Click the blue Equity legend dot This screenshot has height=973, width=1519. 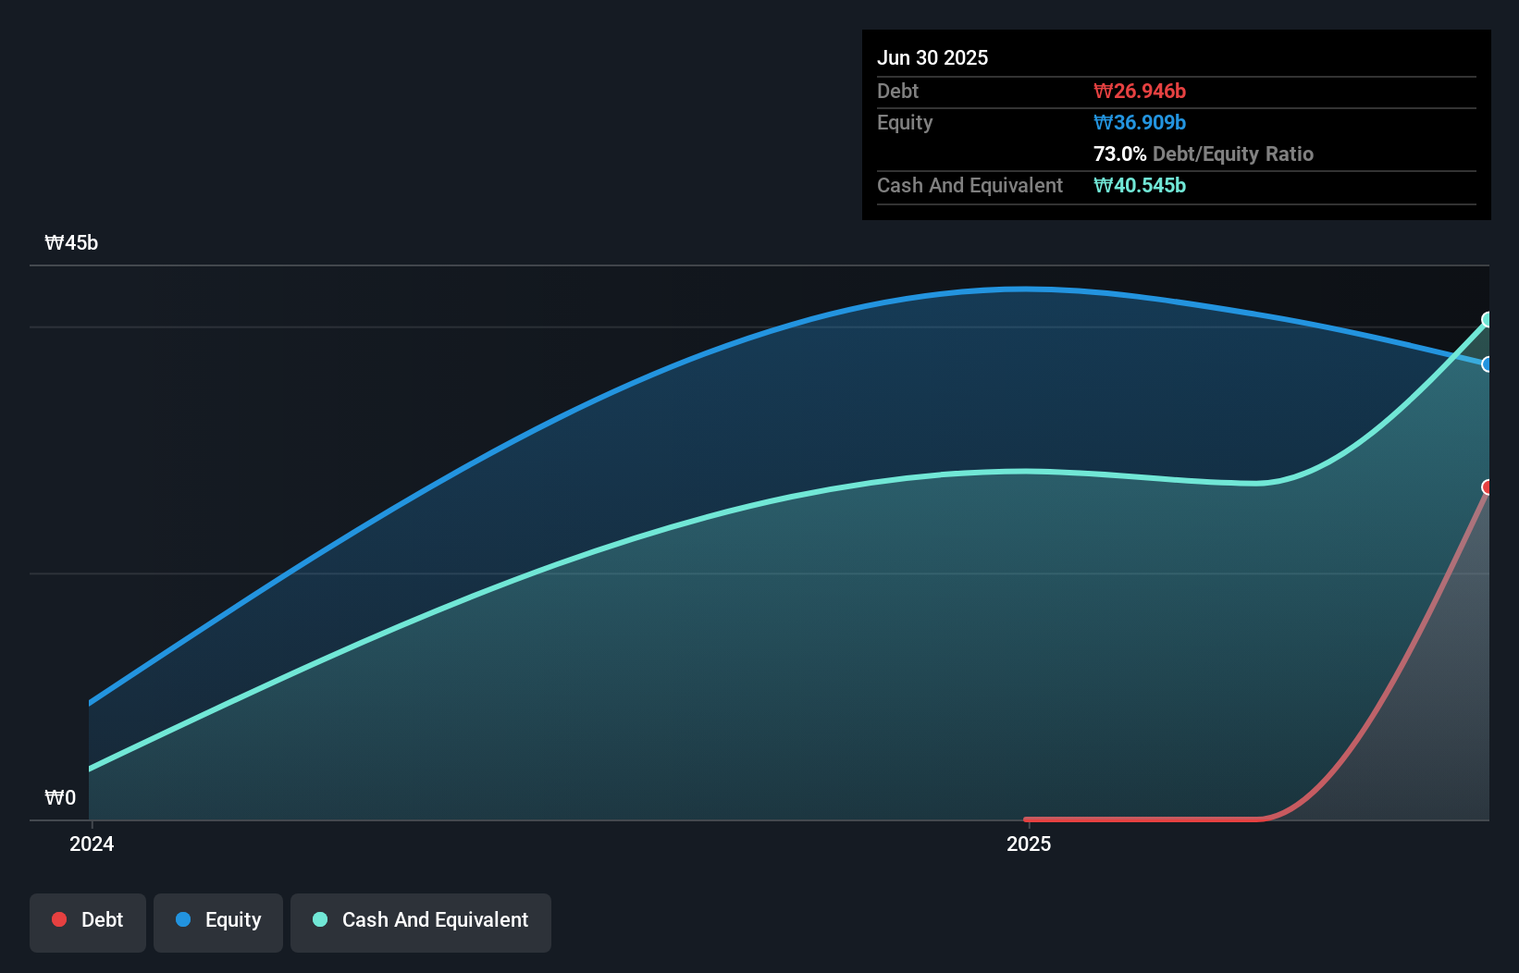[182, 919]
